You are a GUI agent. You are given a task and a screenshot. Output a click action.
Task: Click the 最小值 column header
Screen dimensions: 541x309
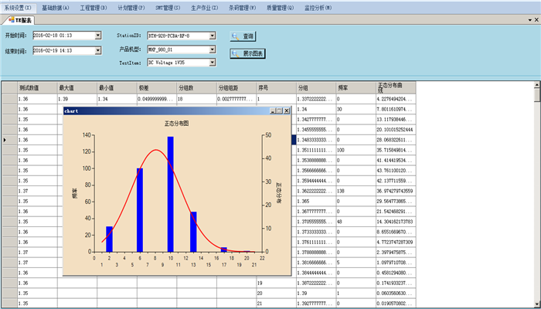[117, 88]
